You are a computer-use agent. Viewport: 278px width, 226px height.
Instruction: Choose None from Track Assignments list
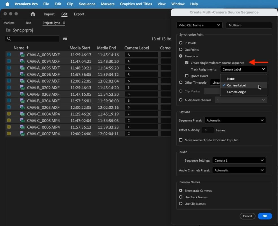[x=244, y=79]
